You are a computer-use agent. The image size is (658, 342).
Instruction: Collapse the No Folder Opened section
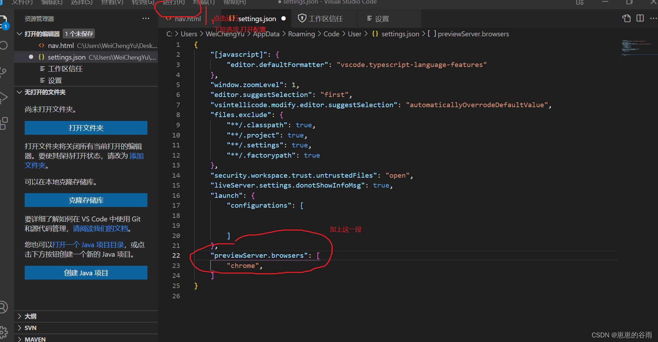[19, 92]
